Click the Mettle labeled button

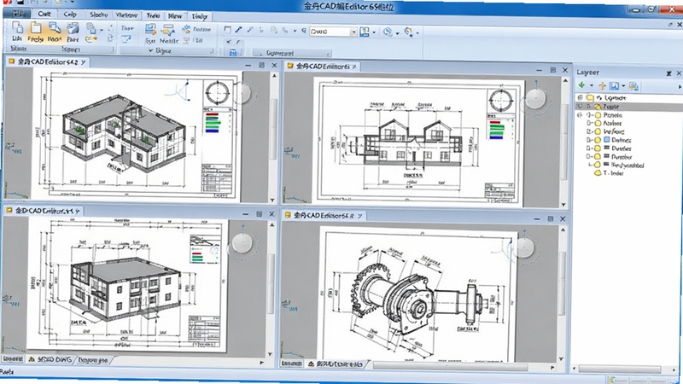click(168, 41)
